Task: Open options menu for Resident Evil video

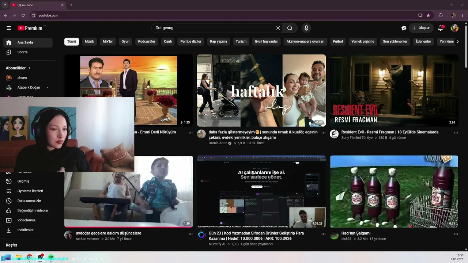Action: [x=456, y=133]
